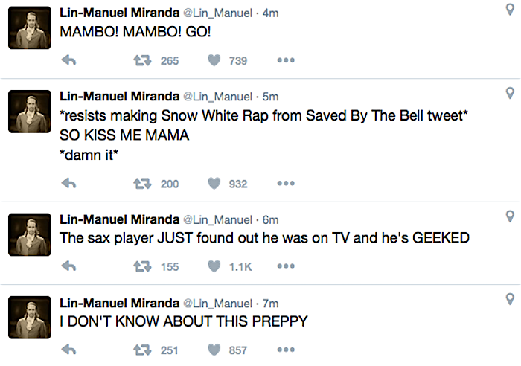Screen dimensions: 521x366
Task: Open more options on Snow White Rap tweet
Action: (x=286, y=184)
